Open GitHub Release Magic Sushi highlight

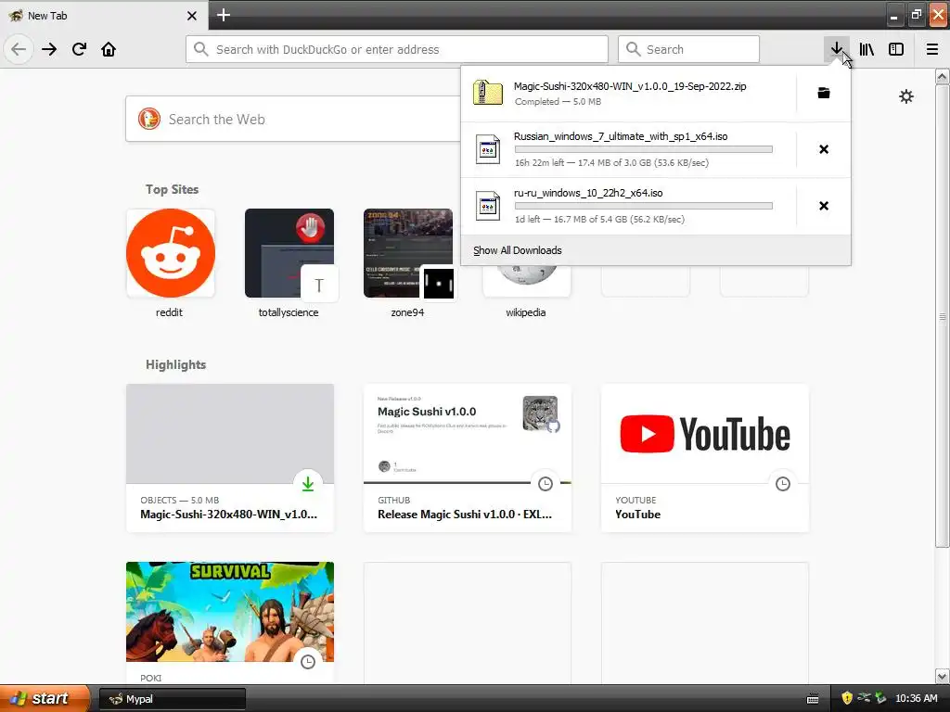468,458
